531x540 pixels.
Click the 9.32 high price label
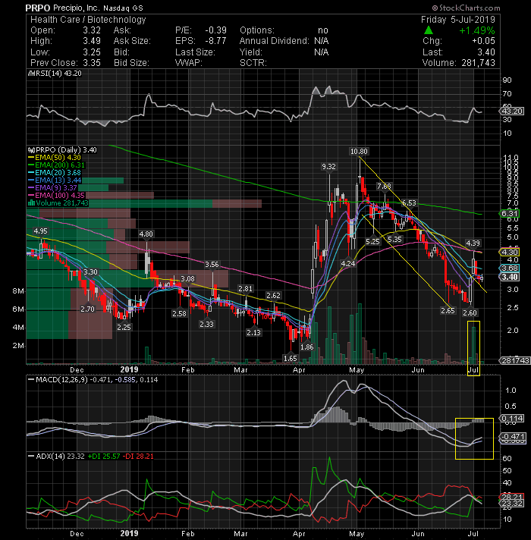(328, 167)
